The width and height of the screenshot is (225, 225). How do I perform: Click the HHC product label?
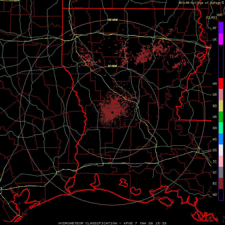point(219,15)
